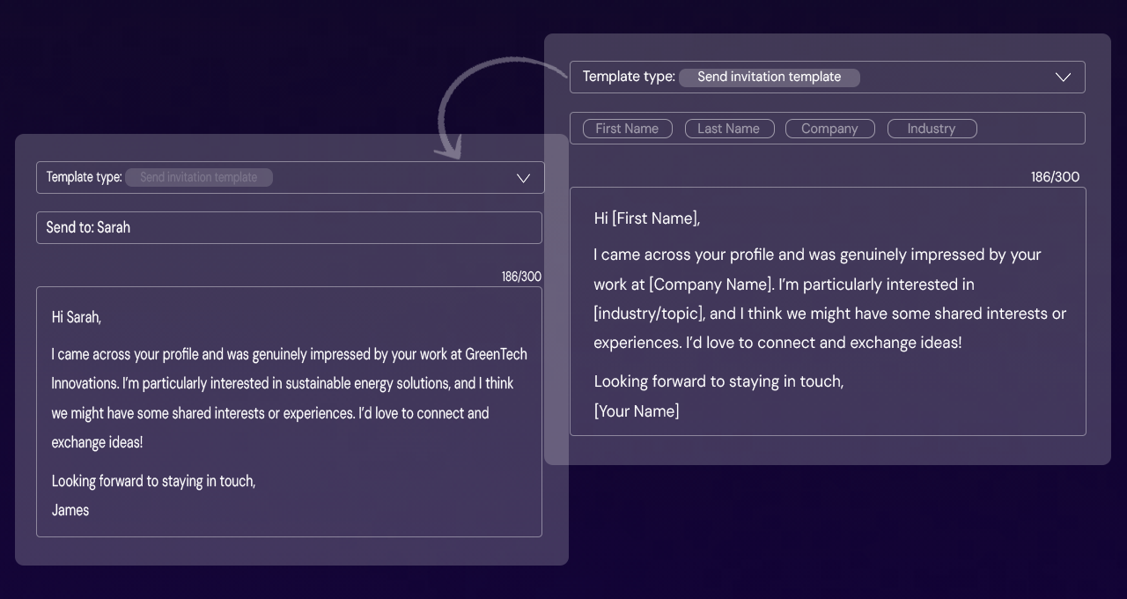Click the 186/300 character counter on the right
The image size is (1127, 599).
[x=1054, y=176]
